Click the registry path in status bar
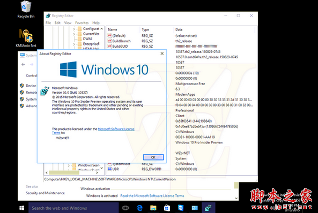Image resolution: width=318 pixels, height=213 pixels. [110, 179]
